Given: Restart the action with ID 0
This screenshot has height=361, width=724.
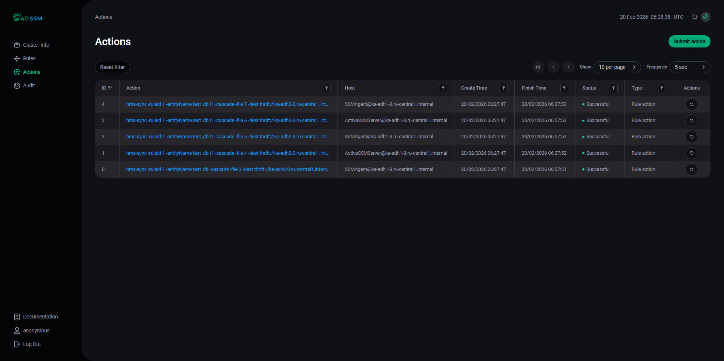Looking at the screenshot, I should click(691, 169).
